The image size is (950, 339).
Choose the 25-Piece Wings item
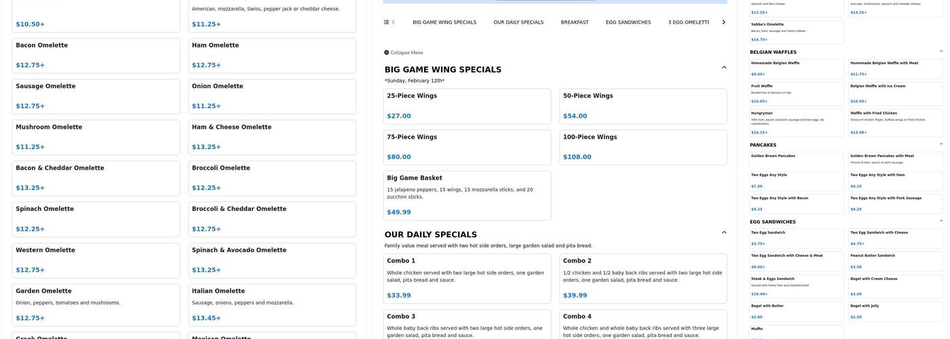(x=467, y=106)
